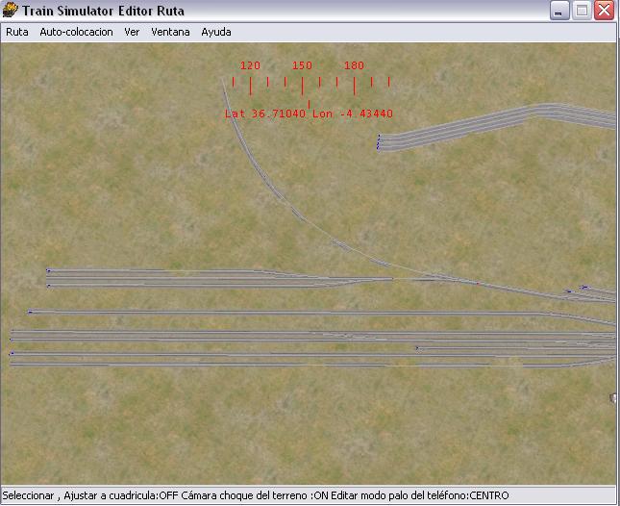Screen dimensions: 620x506
Task: Show the Ayuda help menu
Action: coord(216,32)
